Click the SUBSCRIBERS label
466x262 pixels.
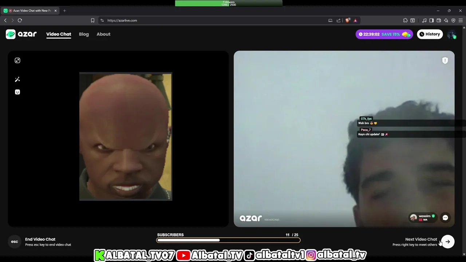(x=170, y=235)
